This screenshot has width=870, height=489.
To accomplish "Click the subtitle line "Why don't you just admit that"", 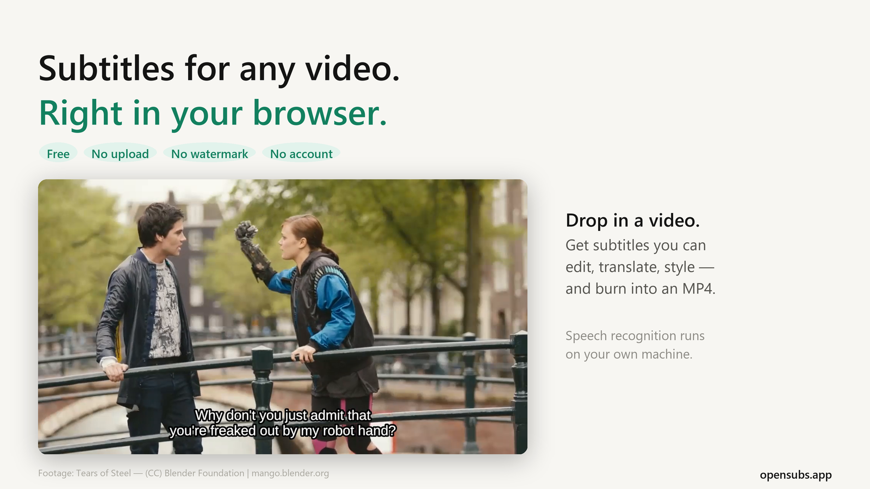I will click(x=283, y=415).
